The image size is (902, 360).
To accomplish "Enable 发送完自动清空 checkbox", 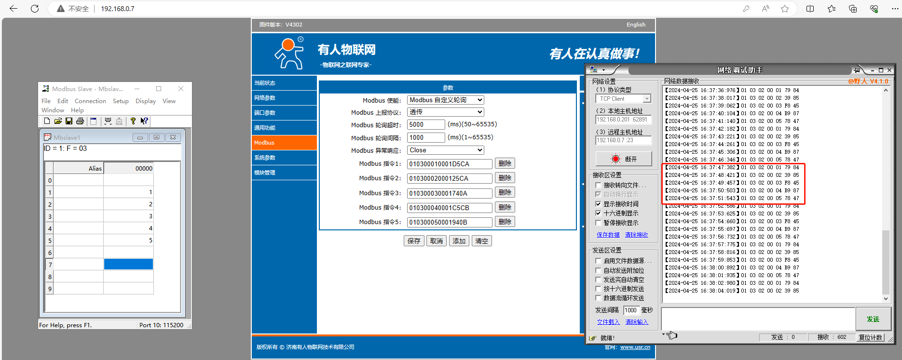I will point(599,280).
